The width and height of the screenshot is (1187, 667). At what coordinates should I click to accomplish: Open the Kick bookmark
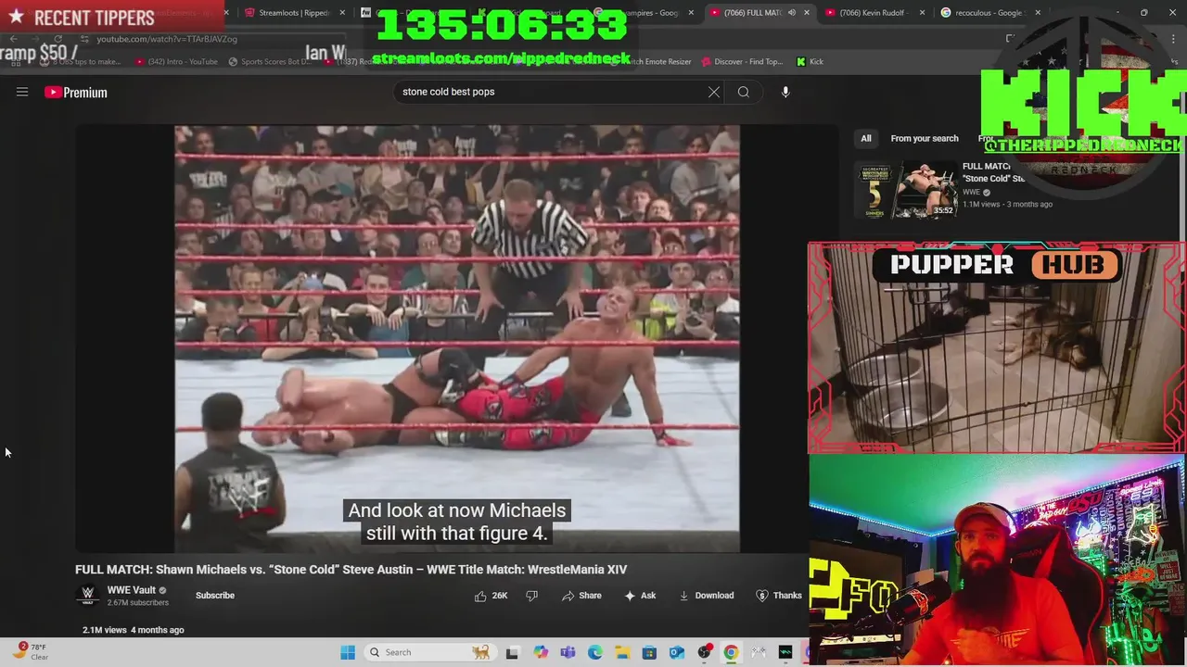[x=810, y=62]
